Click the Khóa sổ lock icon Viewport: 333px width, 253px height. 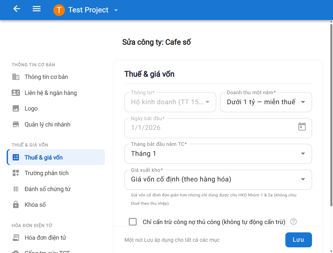pyautogui.click(x=16, y=205)
